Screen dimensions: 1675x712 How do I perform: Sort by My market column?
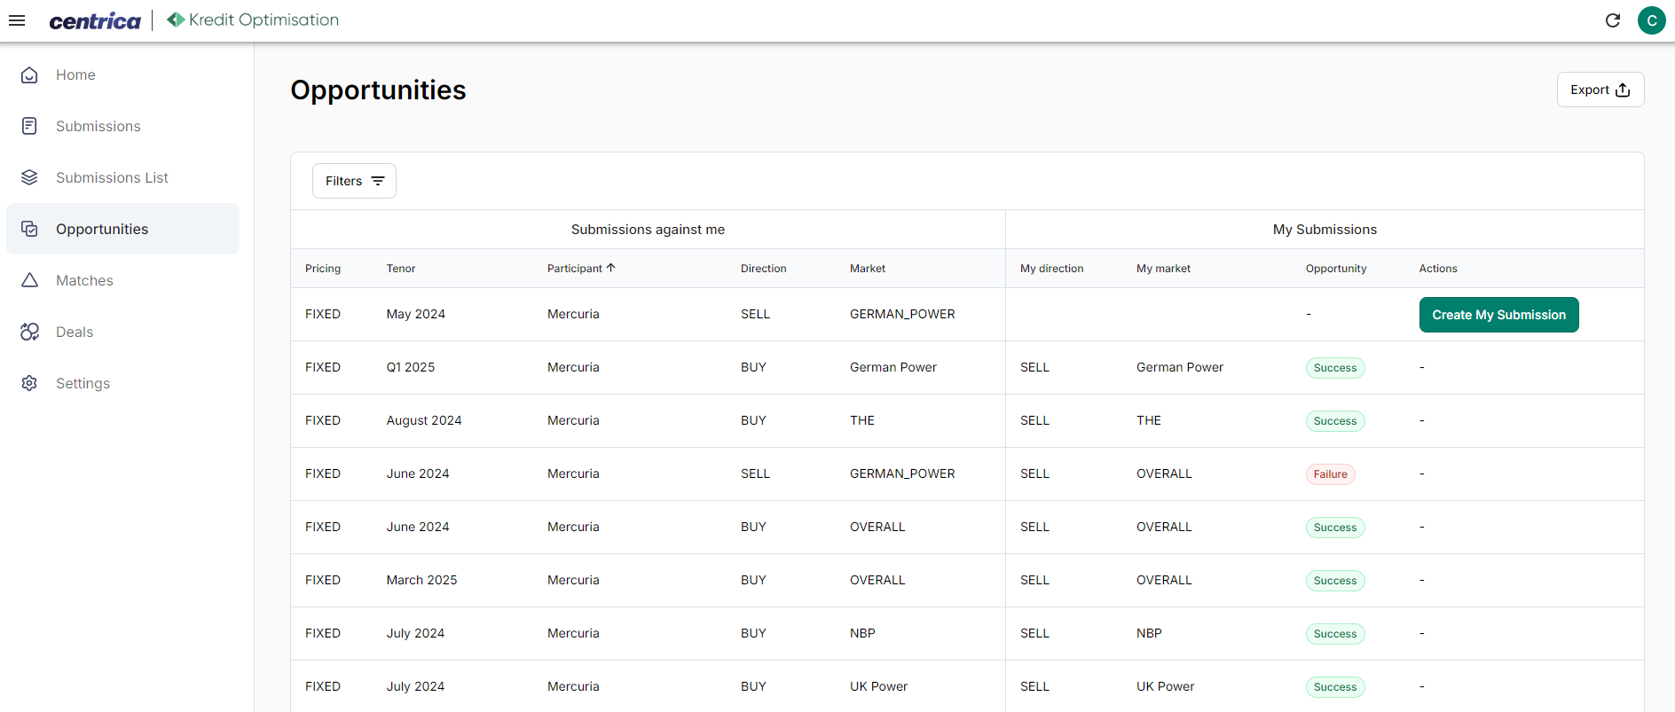1163,269
